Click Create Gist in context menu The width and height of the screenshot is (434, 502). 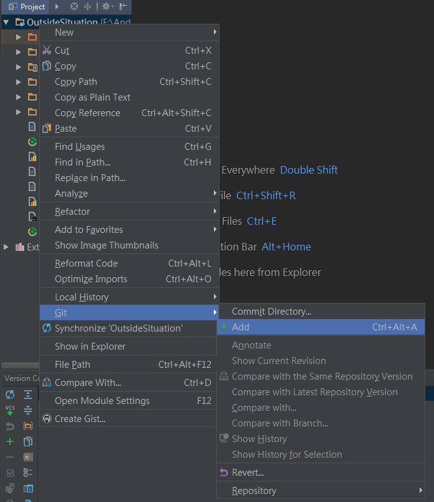point(80,419)
